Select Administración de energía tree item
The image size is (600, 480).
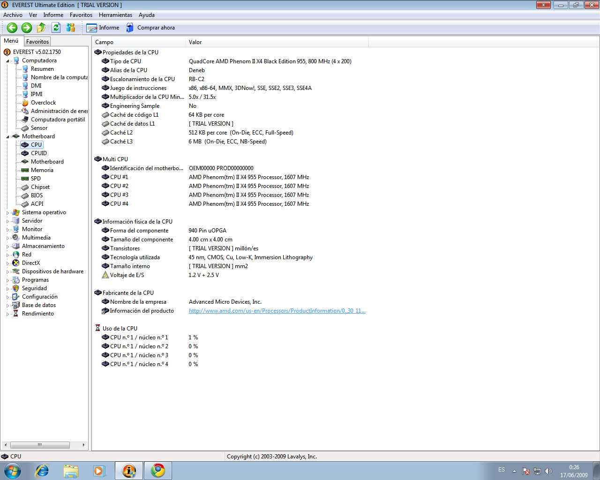pos(59,111)
